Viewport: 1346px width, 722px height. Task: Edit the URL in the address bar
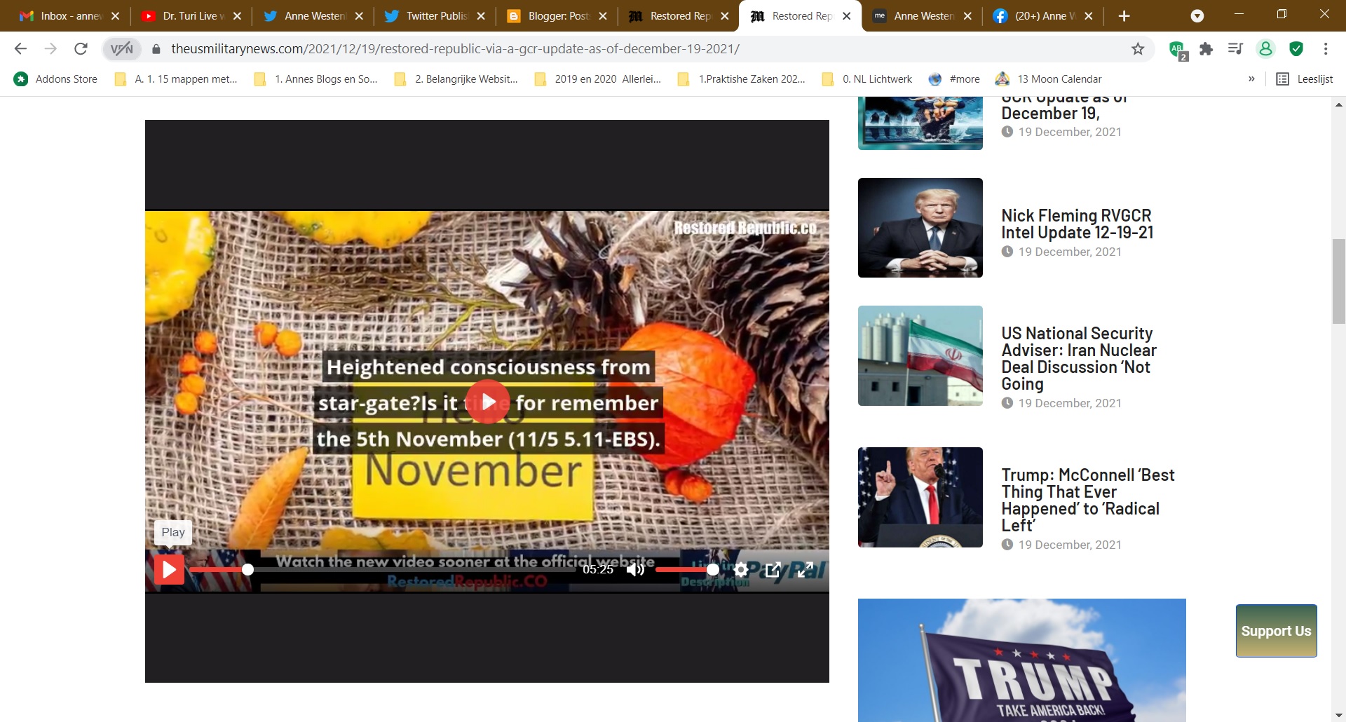point(455,49)
